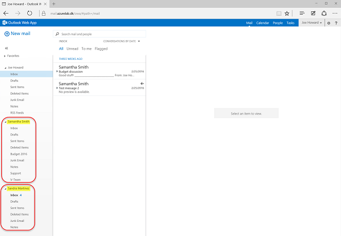Open Joe Howard's Sent Items folder
This screenshot has height=236, width=341.
point(17,87)
